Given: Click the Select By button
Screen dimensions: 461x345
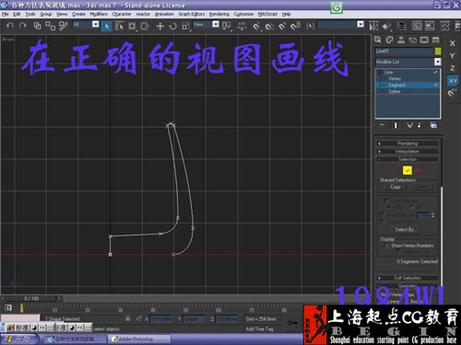Looking at the screenshot, I should (405, 230).
